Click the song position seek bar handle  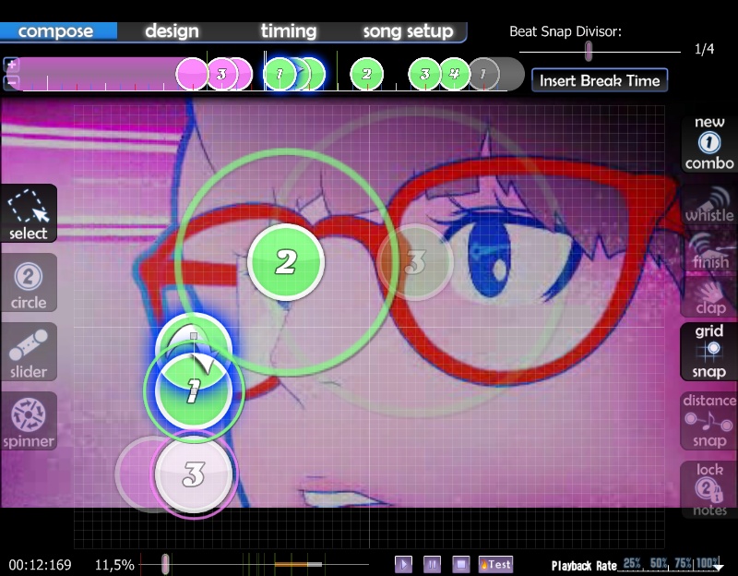click(165, 564)
